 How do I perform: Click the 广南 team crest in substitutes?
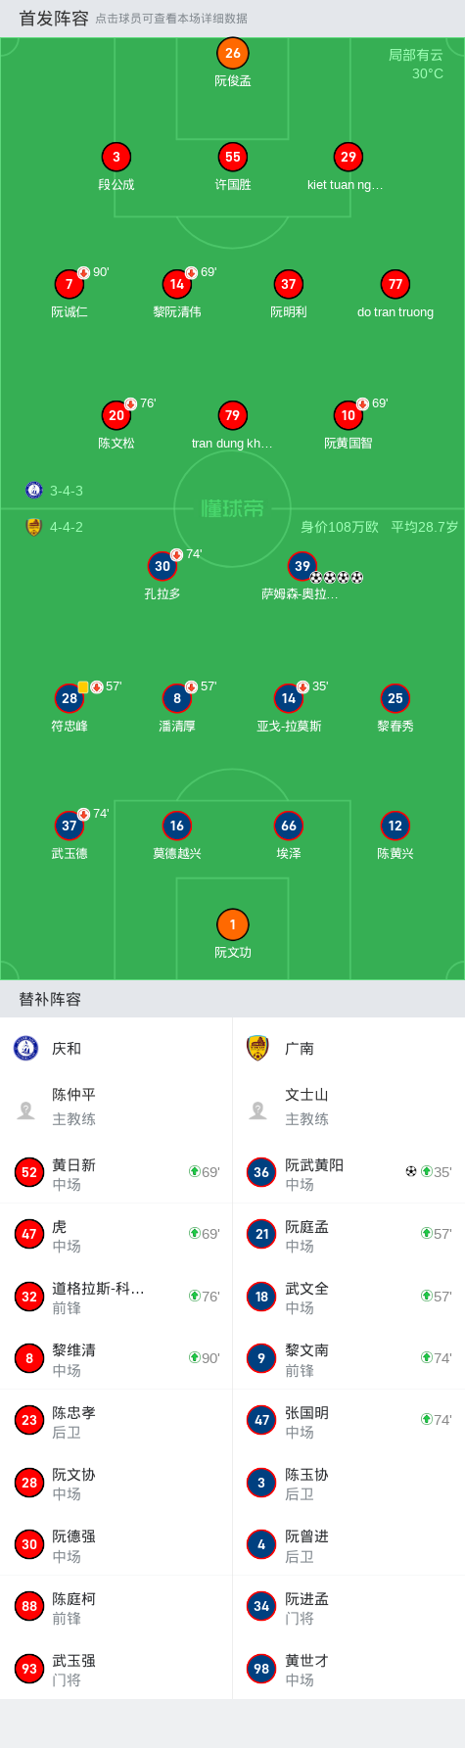[257, 1048]
